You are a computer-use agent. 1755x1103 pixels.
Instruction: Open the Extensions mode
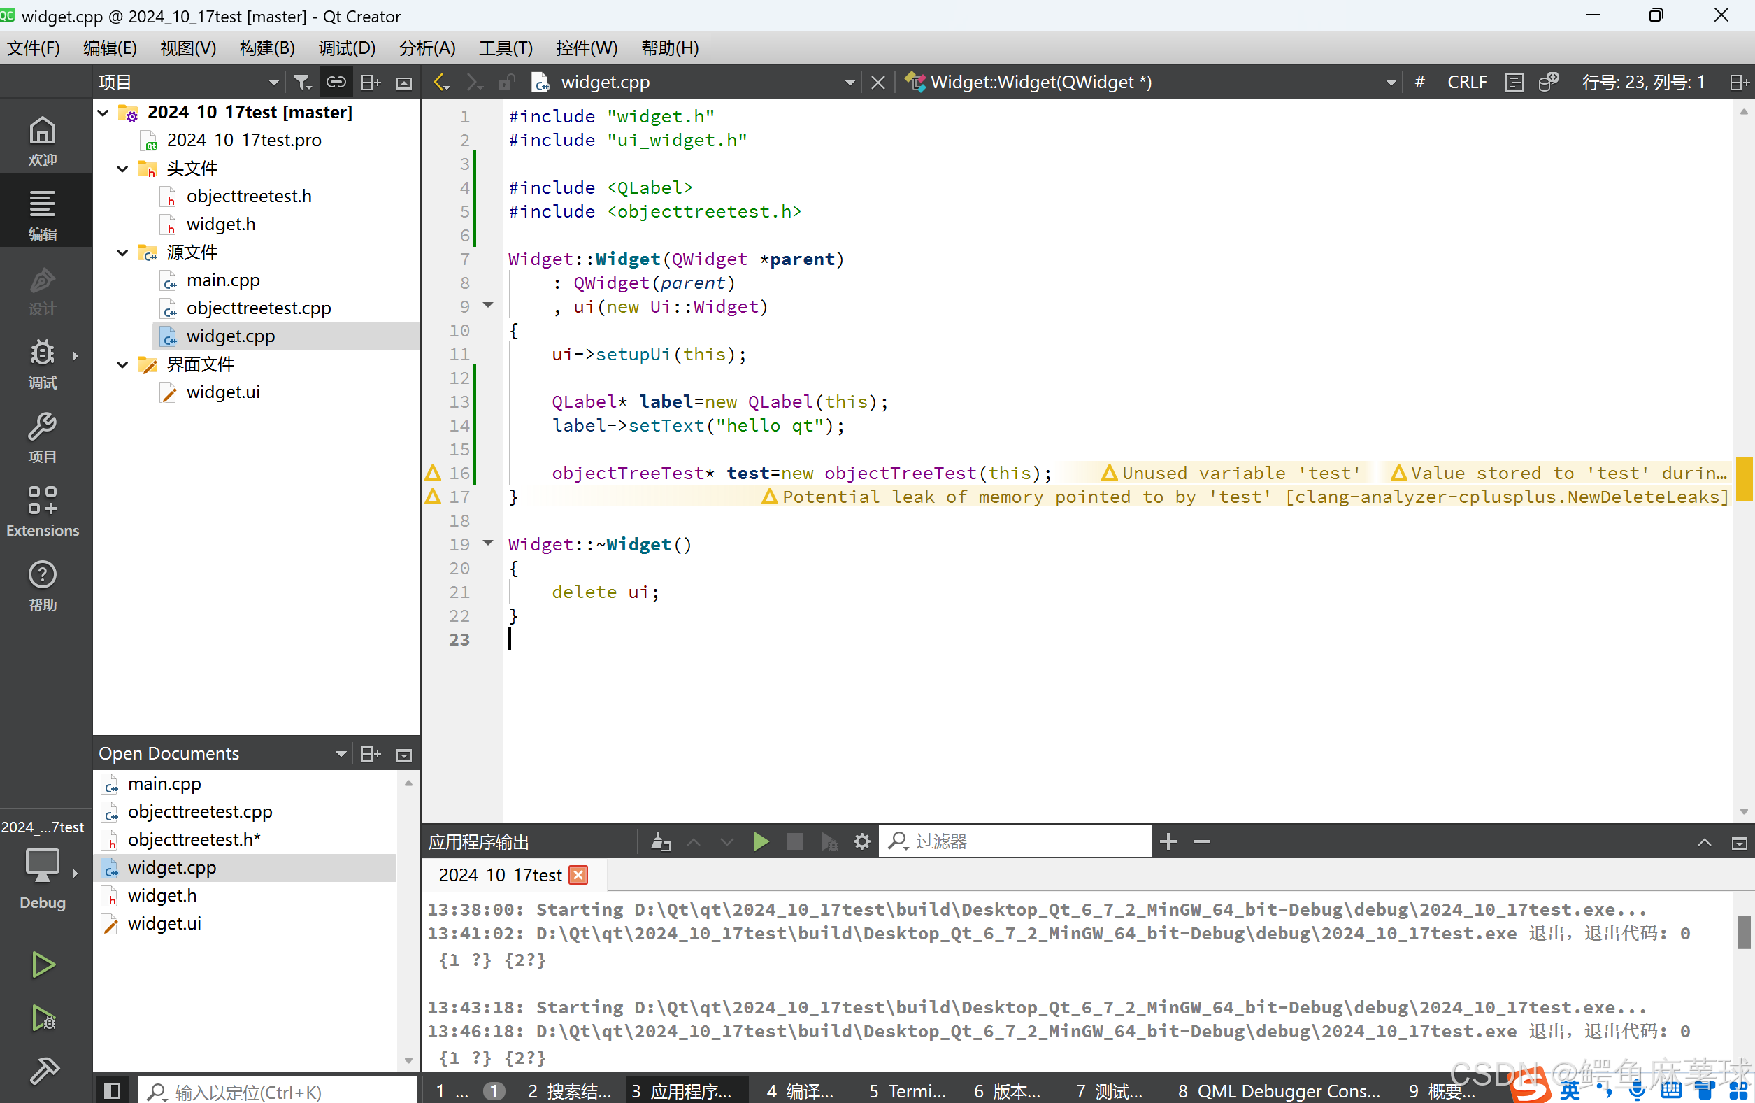[x=42, y=513]
